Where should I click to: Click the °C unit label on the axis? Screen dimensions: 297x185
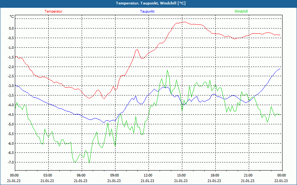(12, 17)
